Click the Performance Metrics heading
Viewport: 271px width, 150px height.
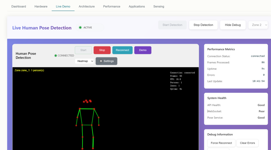[x=221, y=49]
